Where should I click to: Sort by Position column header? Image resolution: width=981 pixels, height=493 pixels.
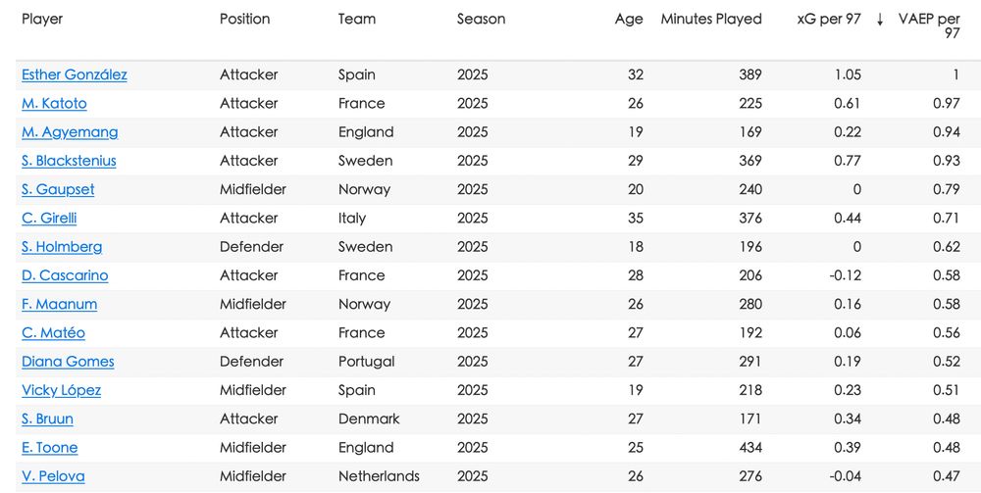click(x=244, y=20)
